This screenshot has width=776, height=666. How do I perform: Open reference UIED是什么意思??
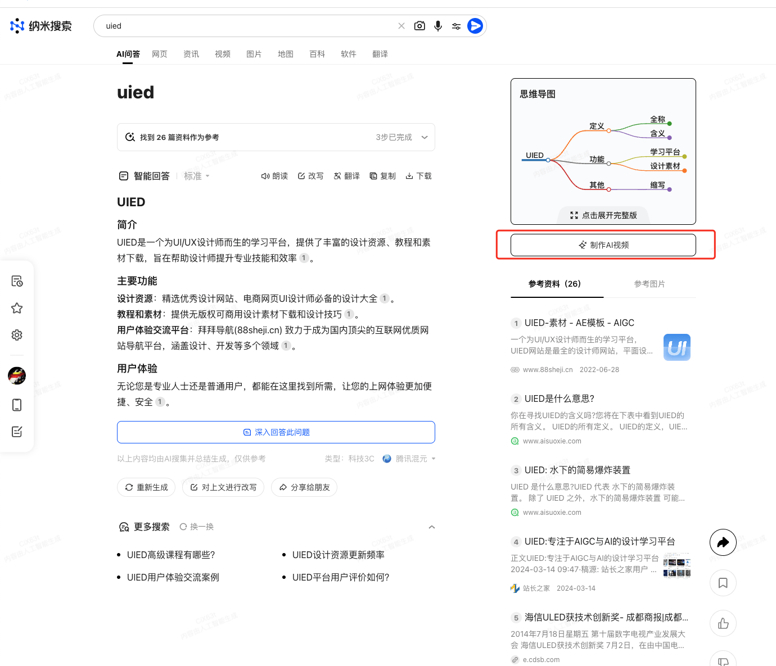coord(560,398)
